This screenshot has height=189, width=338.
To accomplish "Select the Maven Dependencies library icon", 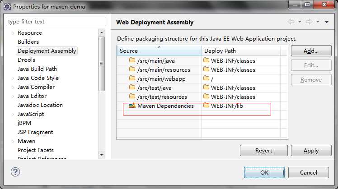I will tap(132, 106).
